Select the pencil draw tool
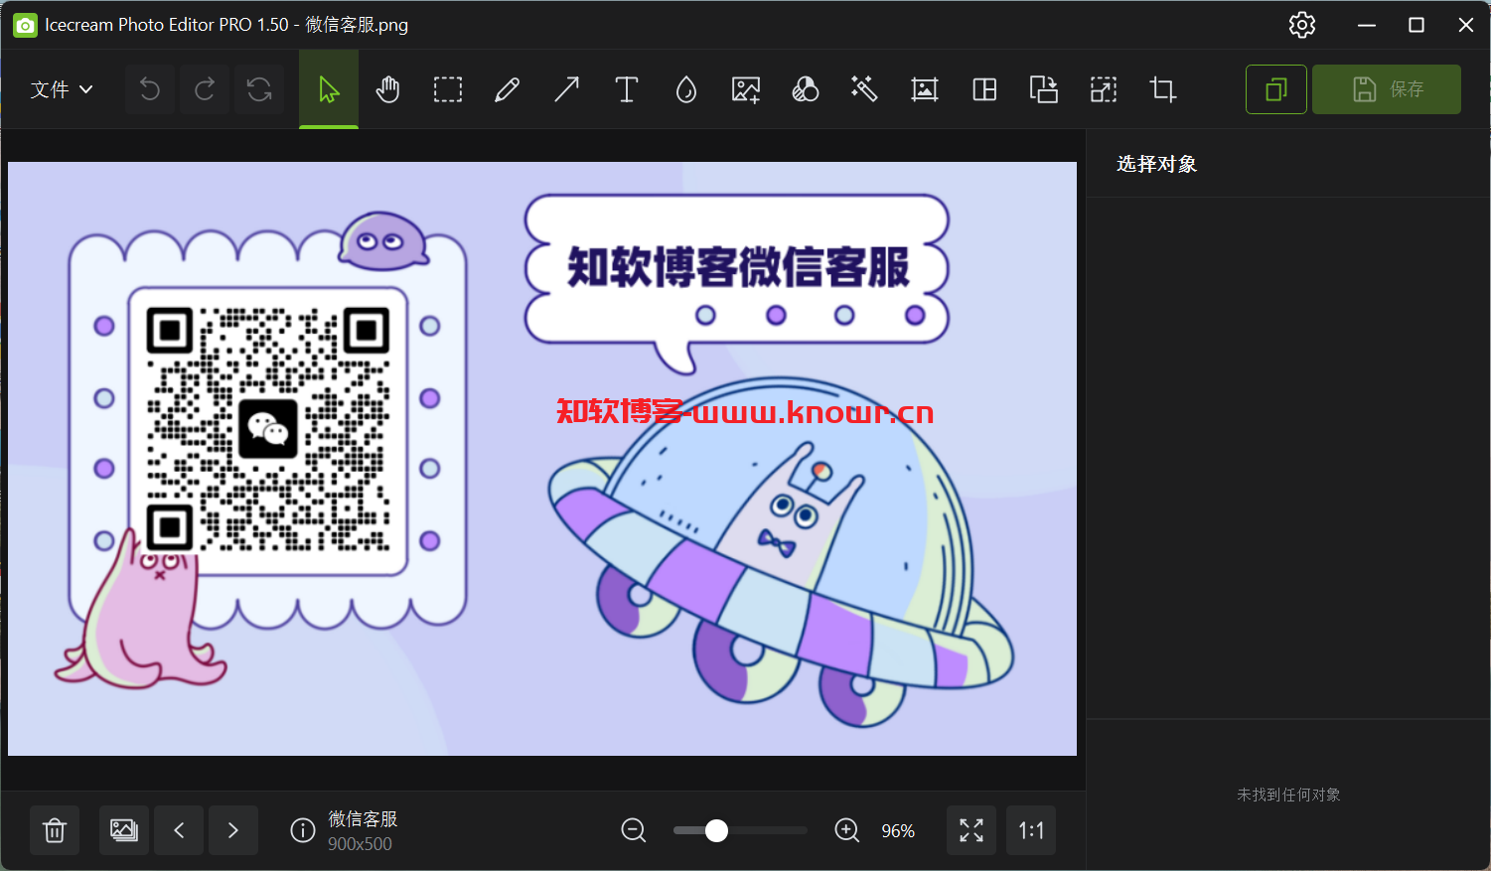Screen dimensions: 1491x871 pyautogui.click(x=507, y=89)
